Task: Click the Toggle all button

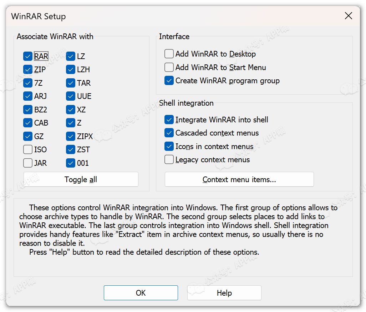Action: tap(81, 179)
